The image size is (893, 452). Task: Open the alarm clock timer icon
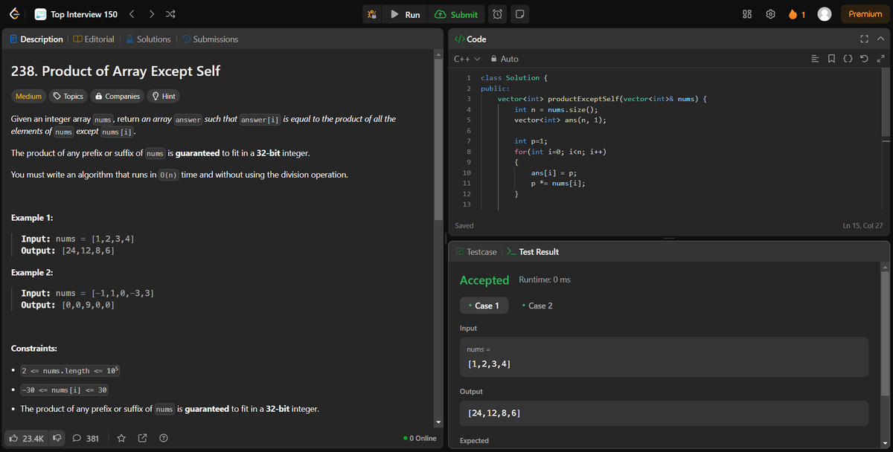coord(498,14)
